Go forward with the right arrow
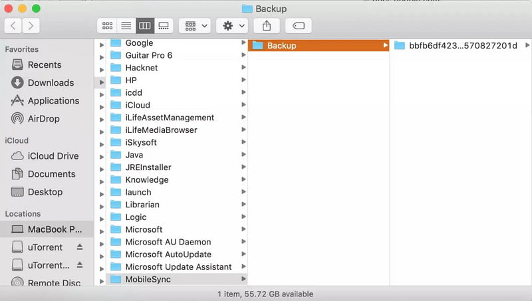The width and height of the screenshot is (532, 301). click(x=31, y=25)
